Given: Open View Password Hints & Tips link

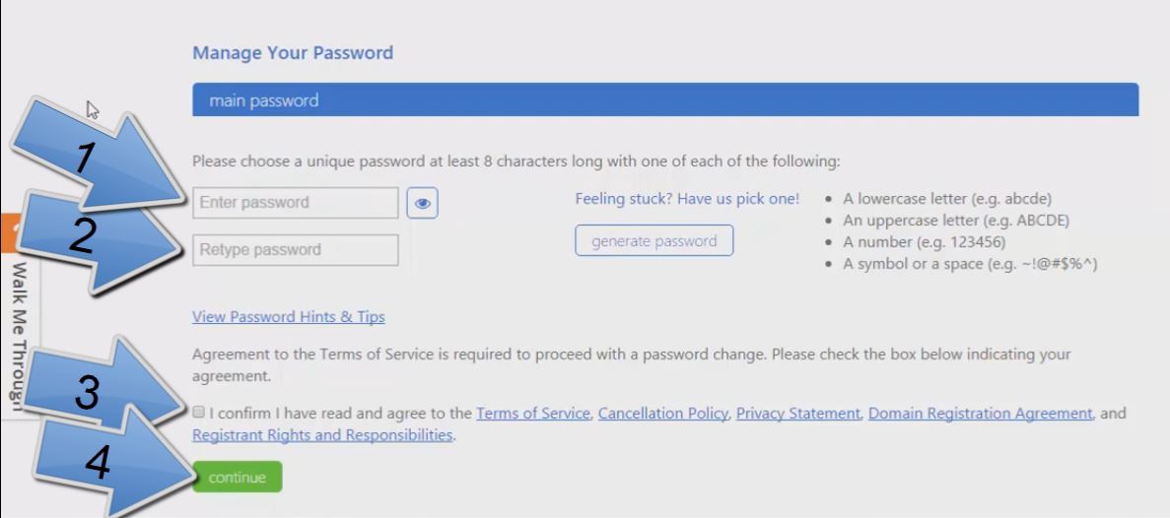Looking at the screenshot, I should (289, 317).
